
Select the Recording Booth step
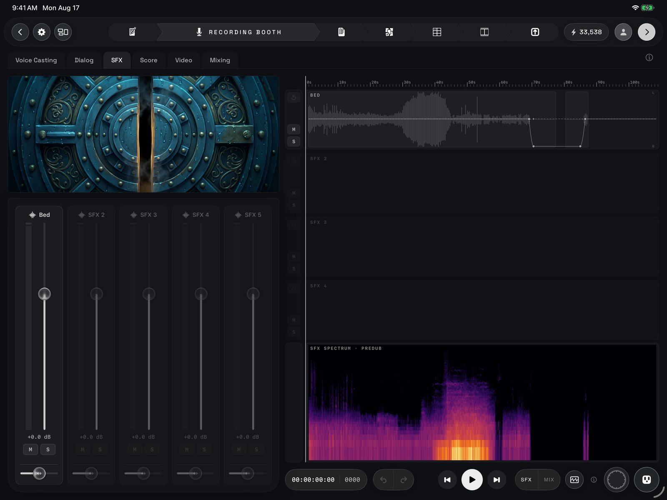point(239,32)
